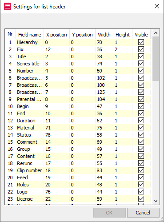Click the red list icon in title bar
The height and width of the screenshot is (222, 164).
(8, 7)
